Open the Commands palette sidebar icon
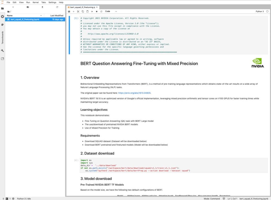Screen dimensions: 271x200 (2, 25)
